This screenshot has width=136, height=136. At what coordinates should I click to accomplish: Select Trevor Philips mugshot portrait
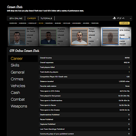point(79,36)
